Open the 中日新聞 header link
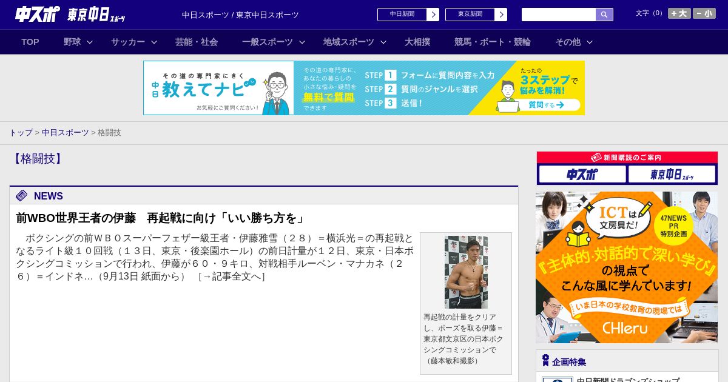728x382 pixels. pos(408,15)
